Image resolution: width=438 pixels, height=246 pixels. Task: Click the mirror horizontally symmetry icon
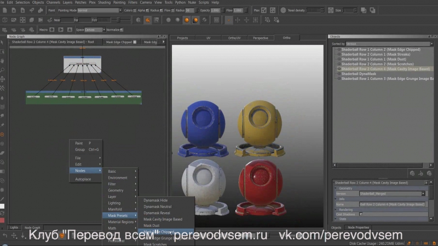238,20
